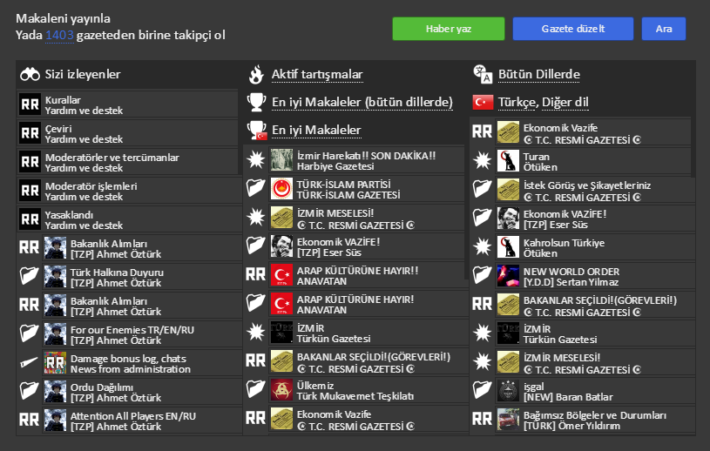Click the flame icon for Aktif tartışmalar
The height and width of the screenshot is (451, 710).
coord(256,75)
